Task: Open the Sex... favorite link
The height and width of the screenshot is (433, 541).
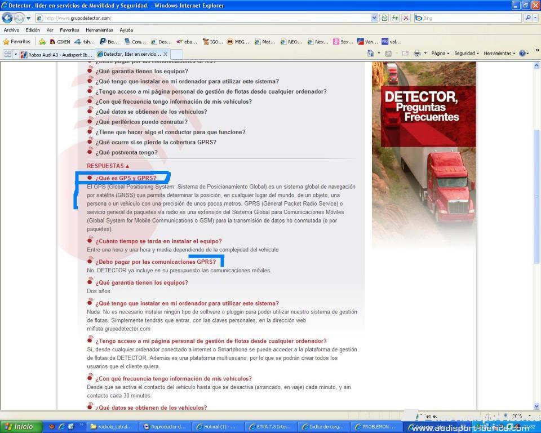Action: (343, 42)
